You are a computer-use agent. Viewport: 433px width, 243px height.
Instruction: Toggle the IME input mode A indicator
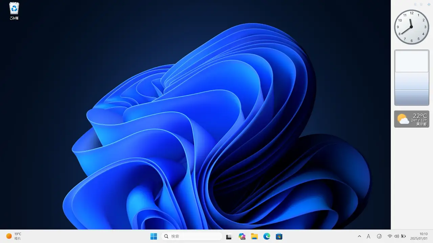coord(368,236)
